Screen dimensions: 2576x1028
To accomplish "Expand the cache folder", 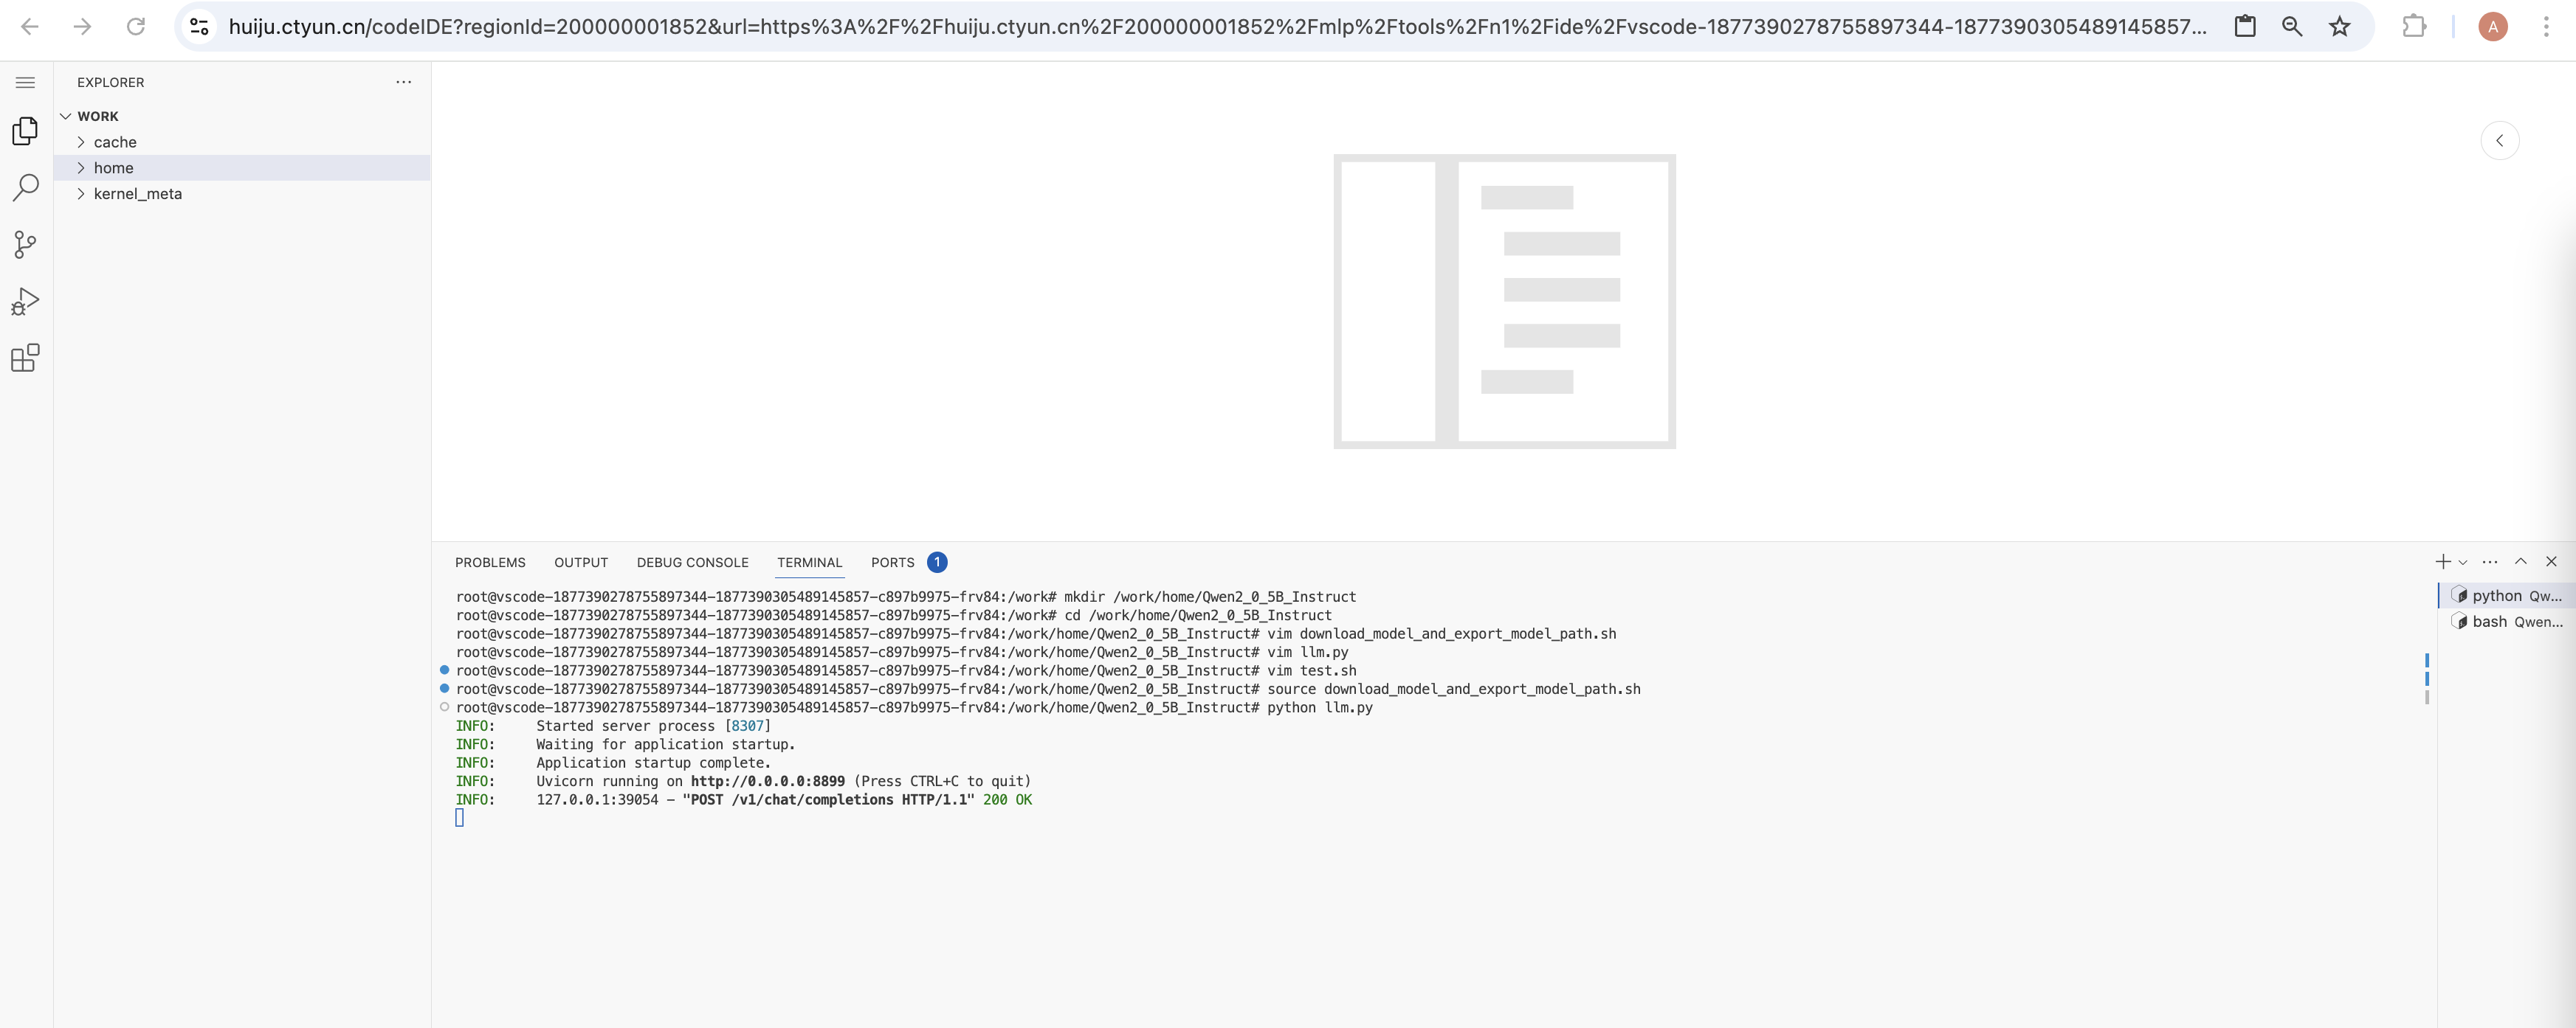I will (x=242, y=142).
